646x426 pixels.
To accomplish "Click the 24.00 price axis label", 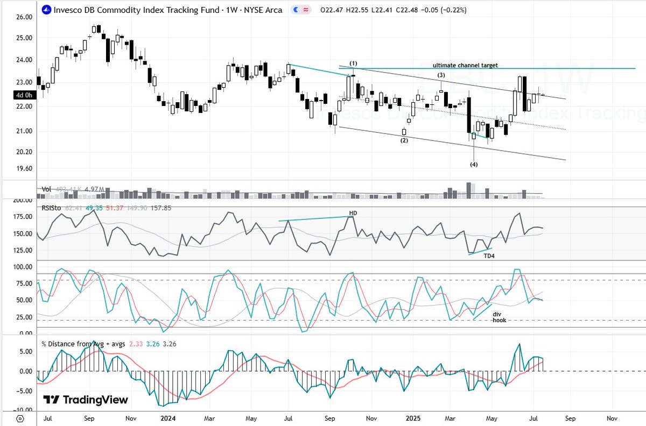I will [x=25, y=60].
